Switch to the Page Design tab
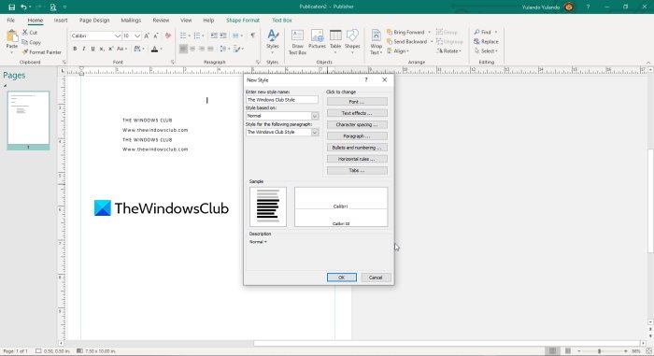The width and height of the screenshot is (654, 356). pos(94,20)
